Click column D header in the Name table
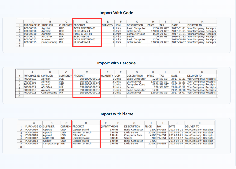Viewport: 236px width, 169px height. pyautogui.click(x=86, y=123)
